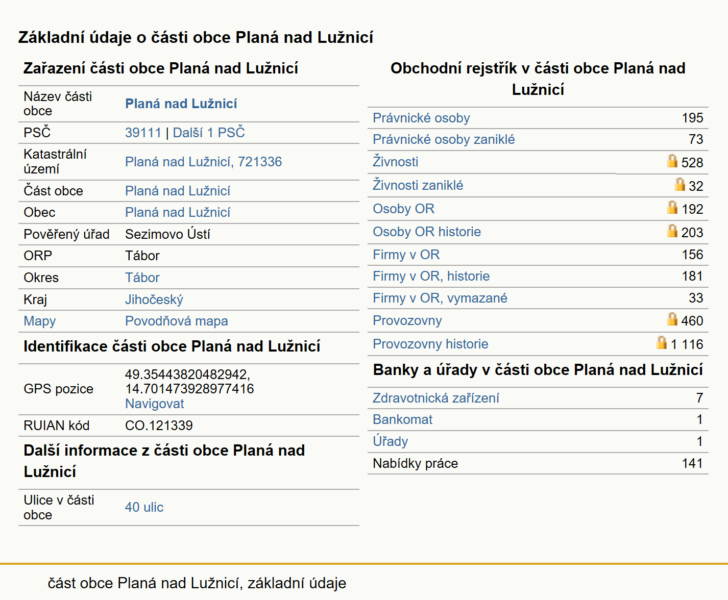Click the lock icon beside Živnosti zaniklé

[680, 184]
